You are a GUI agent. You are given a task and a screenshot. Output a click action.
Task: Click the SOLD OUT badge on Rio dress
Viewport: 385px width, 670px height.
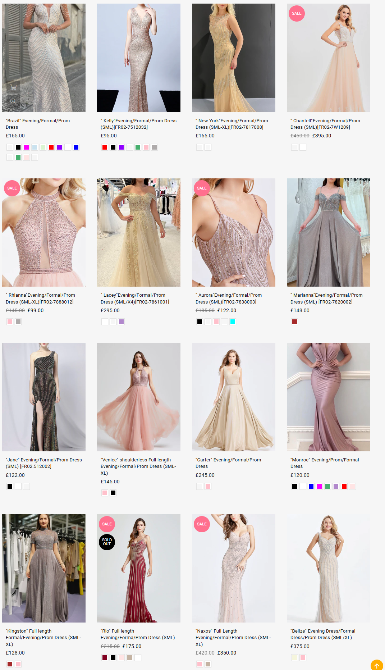(107, 542)
